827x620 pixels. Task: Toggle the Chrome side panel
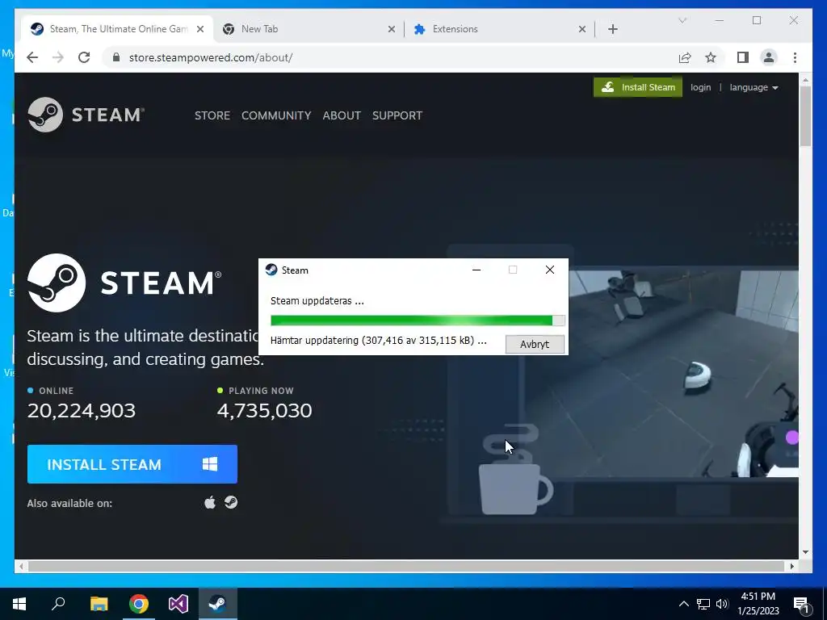(x=743, y=57)
